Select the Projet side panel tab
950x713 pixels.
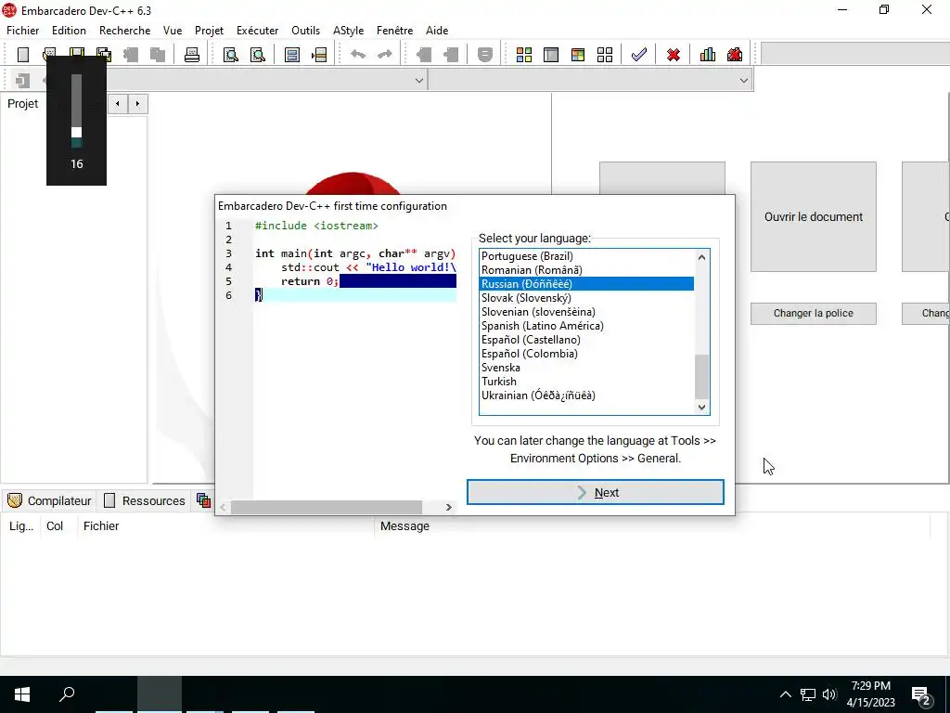coord(23,104)
